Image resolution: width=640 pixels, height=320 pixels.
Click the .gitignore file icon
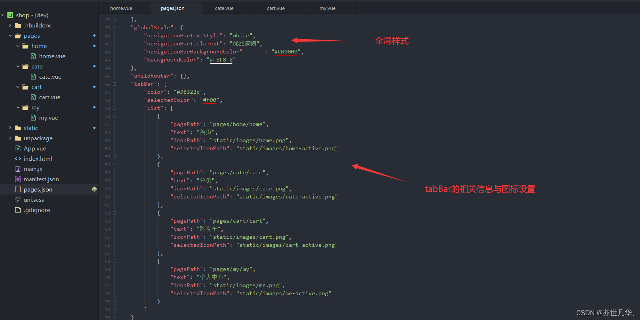coord(18,210)
